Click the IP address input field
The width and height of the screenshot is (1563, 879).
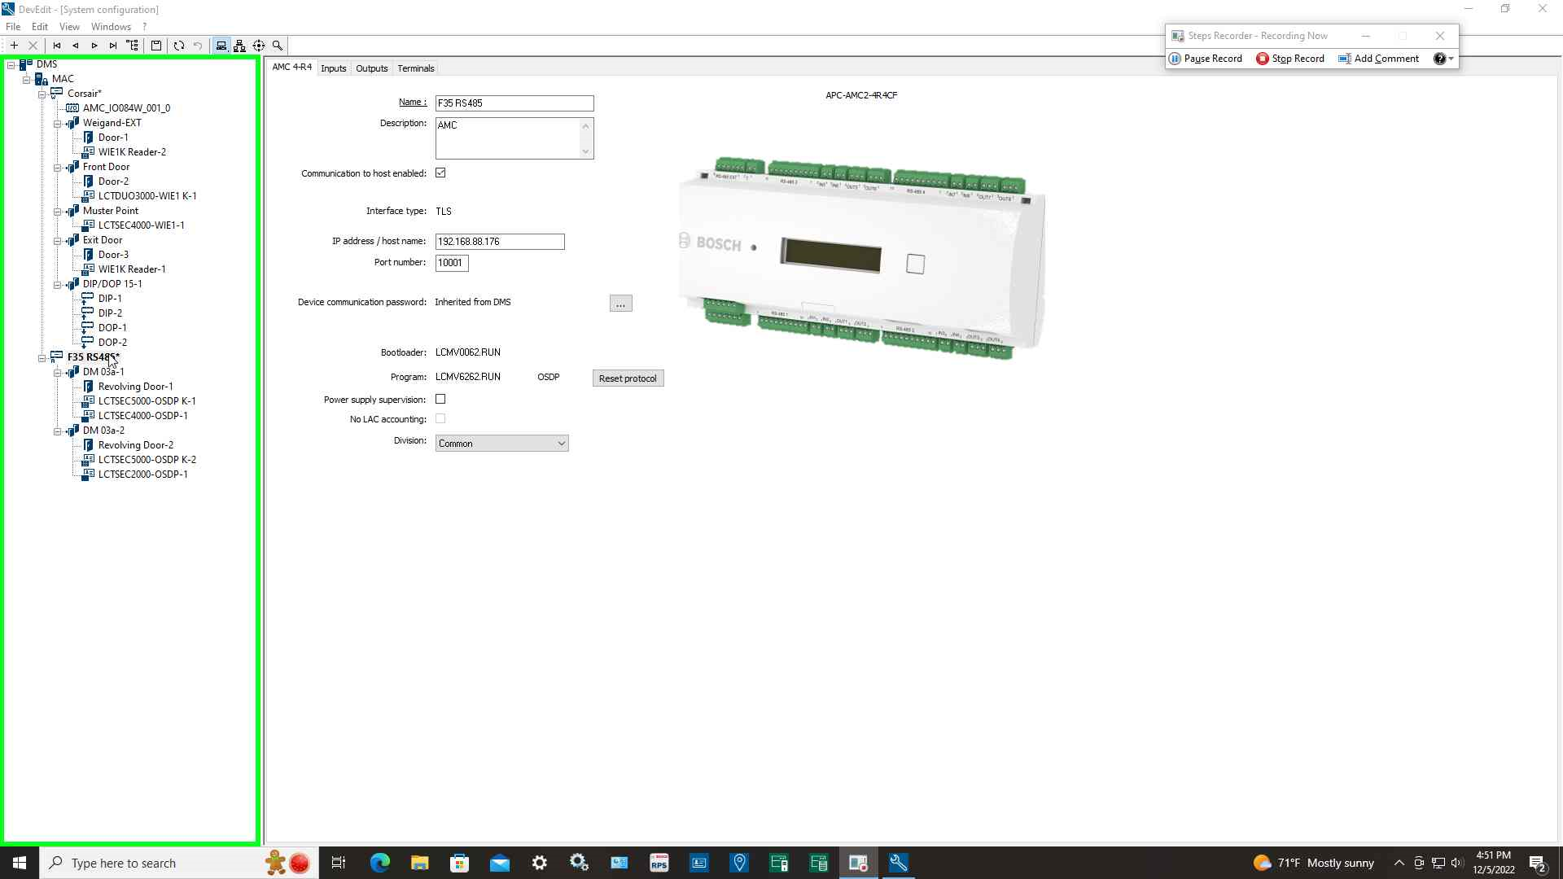[499, 242]
